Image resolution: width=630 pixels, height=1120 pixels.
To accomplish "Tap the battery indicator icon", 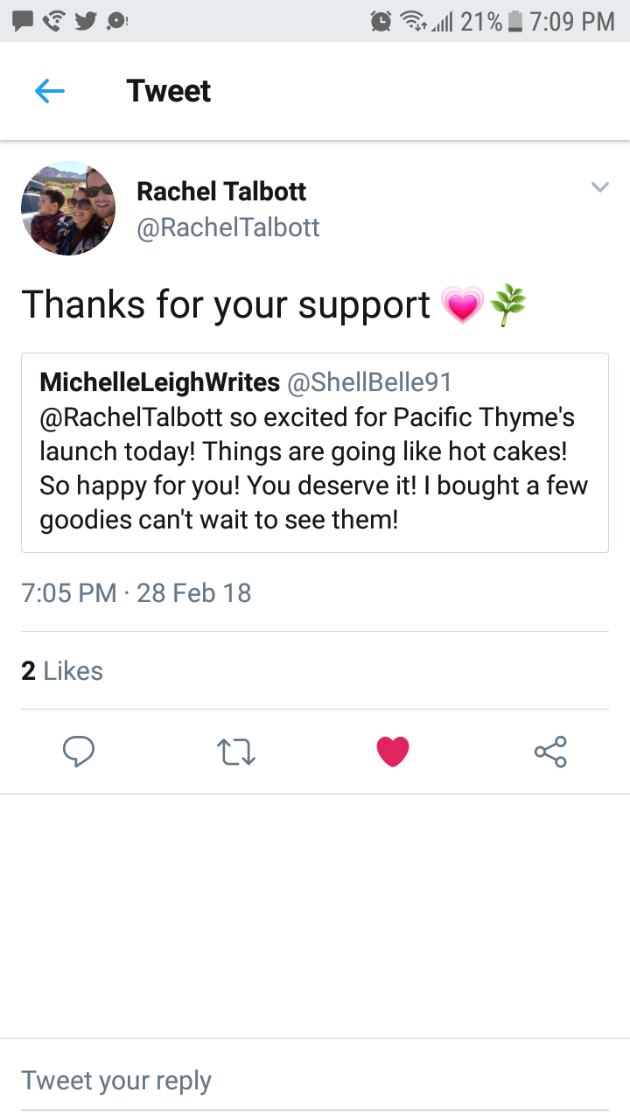I will (515, 21).
